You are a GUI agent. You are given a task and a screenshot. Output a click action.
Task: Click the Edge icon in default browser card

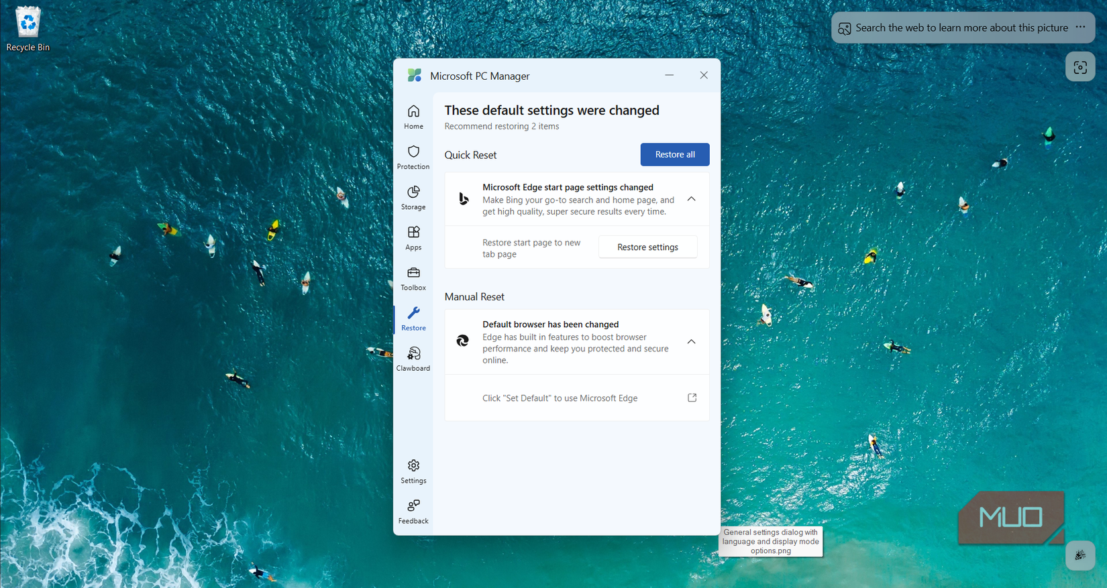(463, 341)
